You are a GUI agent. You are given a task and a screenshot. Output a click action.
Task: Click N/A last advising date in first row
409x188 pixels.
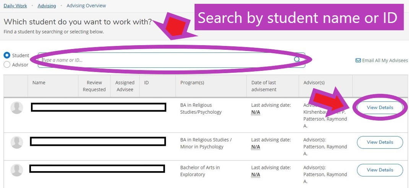[255, 112]
